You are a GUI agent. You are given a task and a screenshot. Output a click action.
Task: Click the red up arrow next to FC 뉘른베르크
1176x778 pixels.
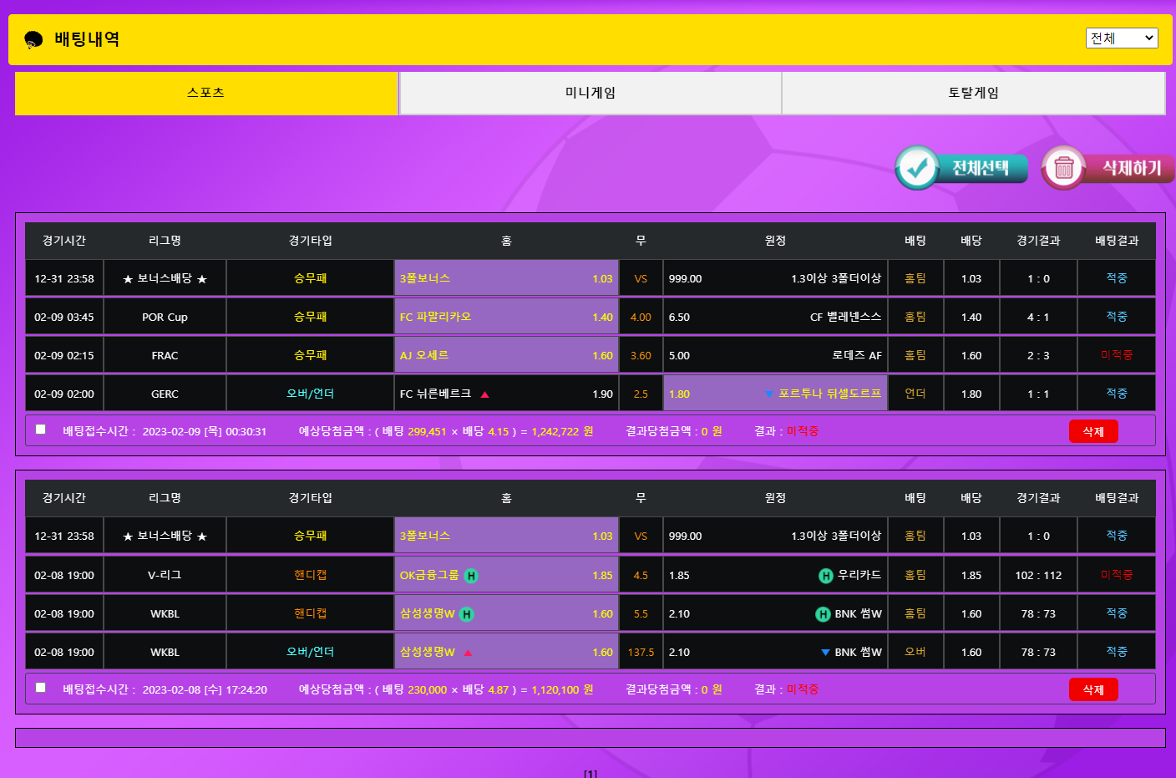[x=484, y=394]
